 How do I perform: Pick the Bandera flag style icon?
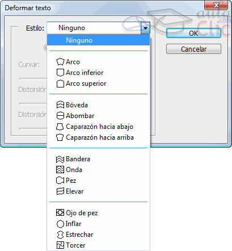(60, 159)
